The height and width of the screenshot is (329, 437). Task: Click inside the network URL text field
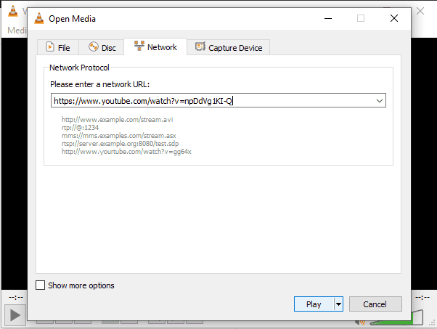point(211,101)
